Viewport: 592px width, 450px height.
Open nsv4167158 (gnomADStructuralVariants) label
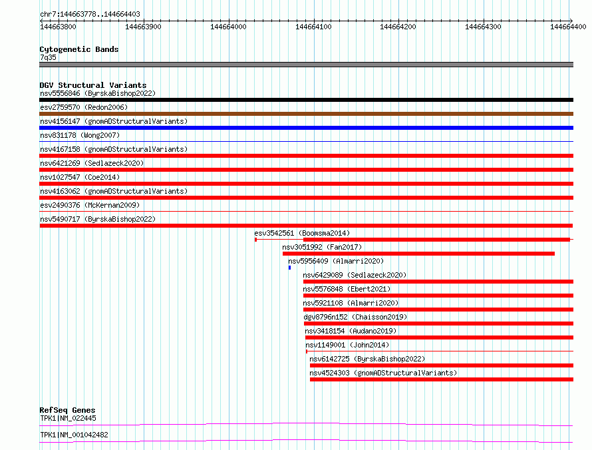pyautogui.click(x=114, y=149)
